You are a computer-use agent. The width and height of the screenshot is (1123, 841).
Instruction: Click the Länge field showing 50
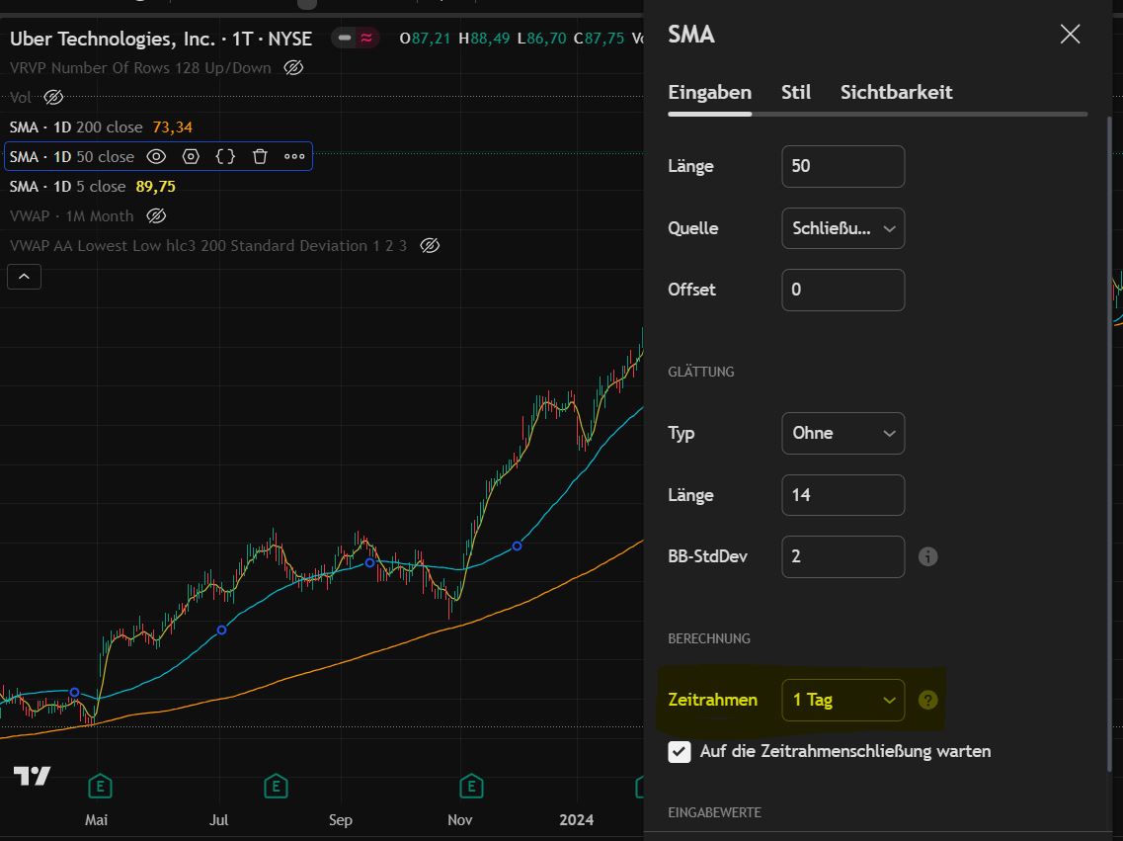click(842, 166)
